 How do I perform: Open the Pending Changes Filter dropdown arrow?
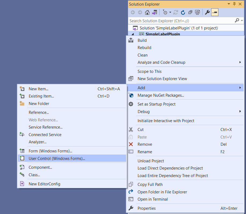point(170,12)
